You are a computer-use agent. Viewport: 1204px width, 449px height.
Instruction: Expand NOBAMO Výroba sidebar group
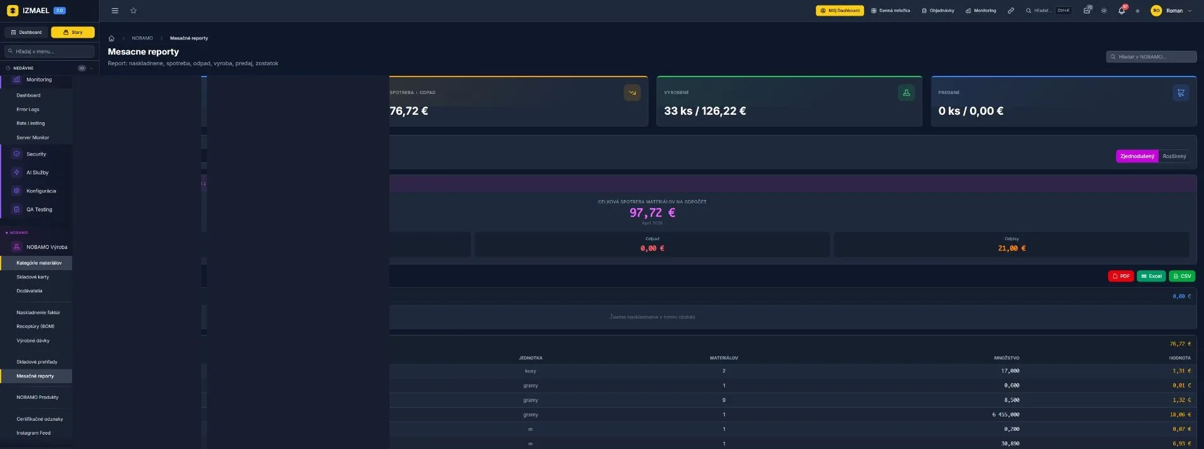46,247
